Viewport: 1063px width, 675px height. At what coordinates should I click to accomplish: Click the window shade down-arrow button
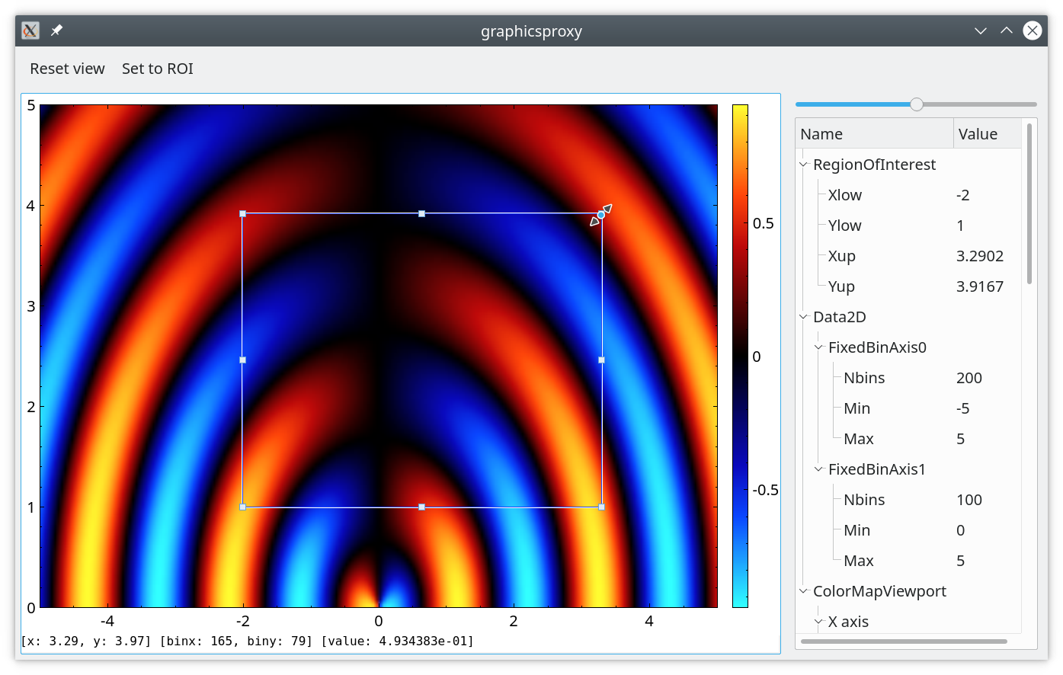[981, 30]
